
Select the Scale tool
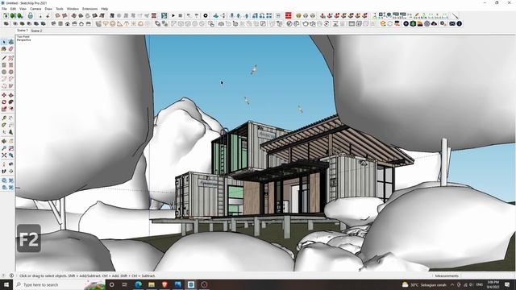click(4, 109)
